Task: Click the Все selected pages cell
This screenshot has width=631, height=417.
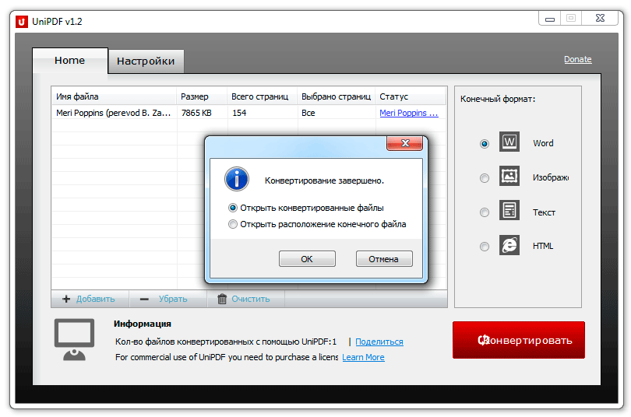Action: click(x=308, y=113)
